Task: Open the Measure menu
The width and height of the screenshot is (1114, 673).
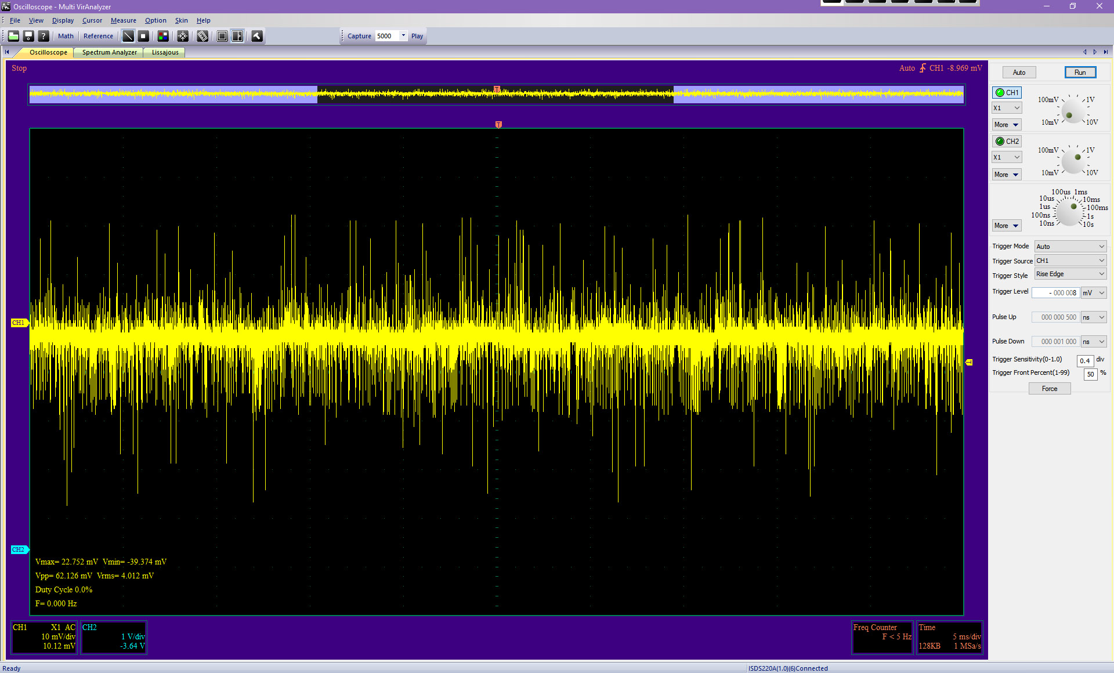Action: [123, 20]
